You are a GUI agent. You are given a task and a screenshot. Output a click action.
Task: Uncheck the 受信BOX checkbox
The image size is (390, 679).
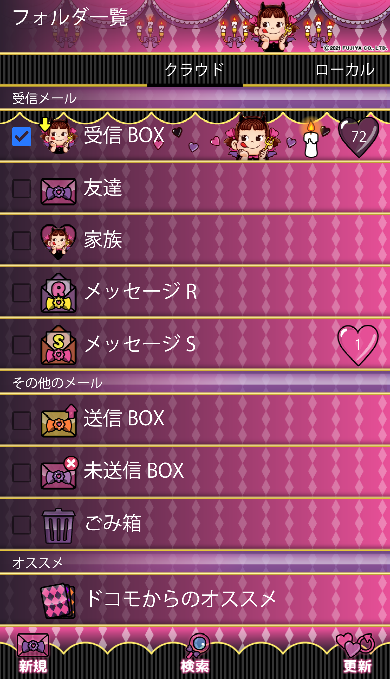coord(22,136)
